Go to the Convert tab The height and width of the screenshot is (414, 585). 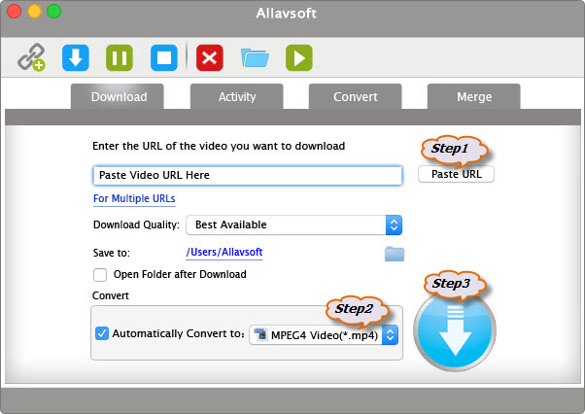pyautogui.click(x=356, y=96)
